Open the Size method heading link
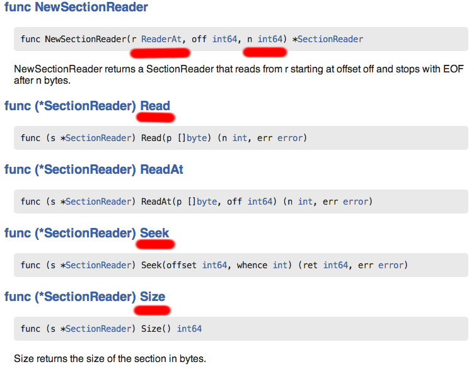The width and height of the screenshot is (474, 369). 153,297
